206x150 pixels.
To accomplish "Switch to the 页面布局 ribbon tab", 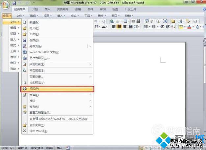I will (63, 9).
